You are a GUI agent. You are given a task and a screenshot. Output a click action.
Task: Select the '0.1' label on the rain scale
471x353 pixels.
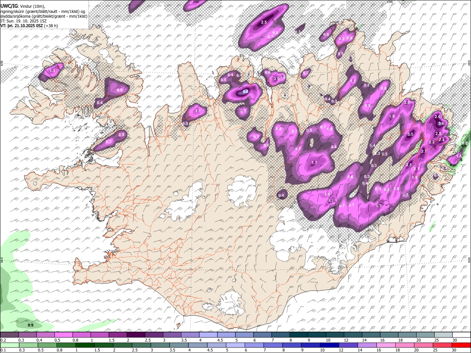tap(3, 350)
